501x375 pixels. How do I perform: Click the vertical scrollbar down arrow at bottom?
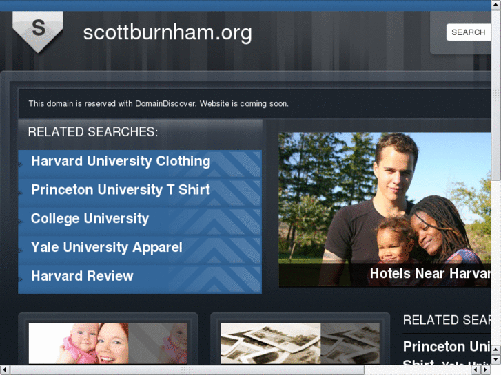(x=496, y=360)
